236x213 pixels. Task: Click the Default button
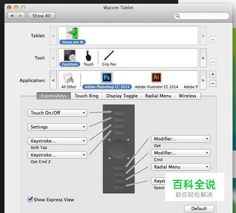tap(199, 209)
